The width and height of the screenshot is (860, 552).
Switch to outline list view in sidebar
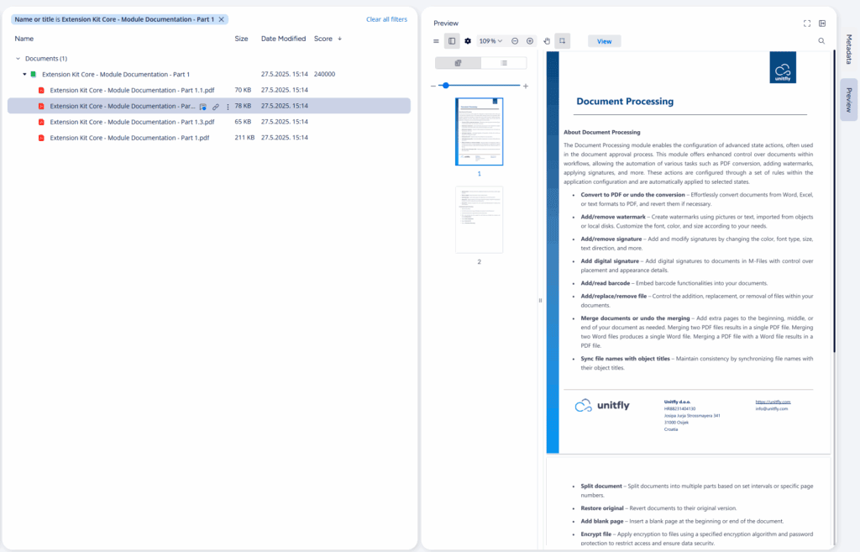tap(504, 63)
